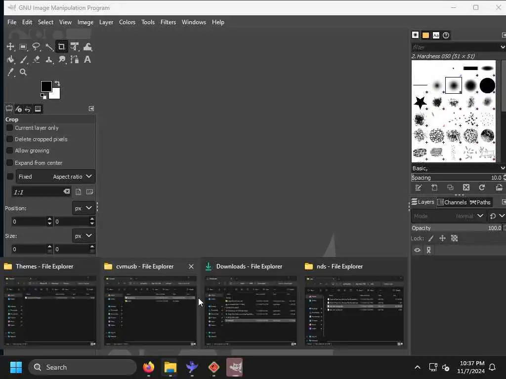This screenshot has width=506, height=379.
Task: Select the black star brush
Action: tap(420, 103)
